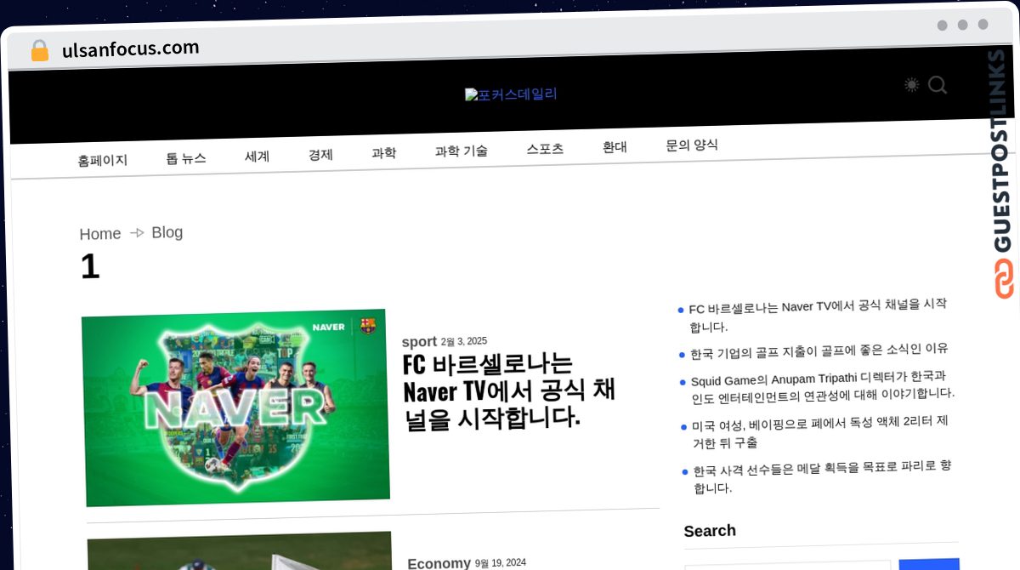Viewport: 1020px width, 570px height.
Task: Open the 톱 뉴스 menu item
Action: [x=186, y=157]
